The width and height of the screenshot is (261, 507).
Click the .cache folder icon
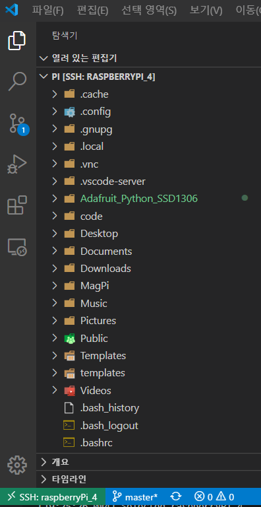tap(69, 94)
